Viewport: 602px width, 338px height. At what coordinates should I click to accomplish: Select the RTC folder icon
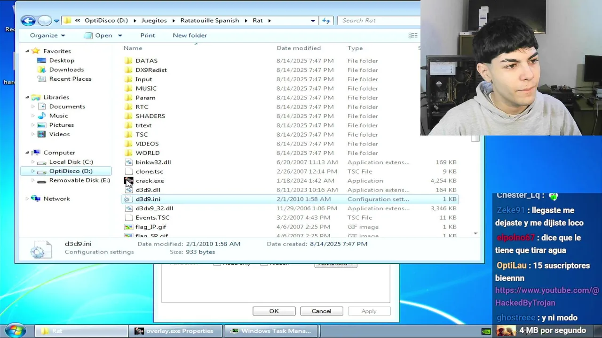129,107
